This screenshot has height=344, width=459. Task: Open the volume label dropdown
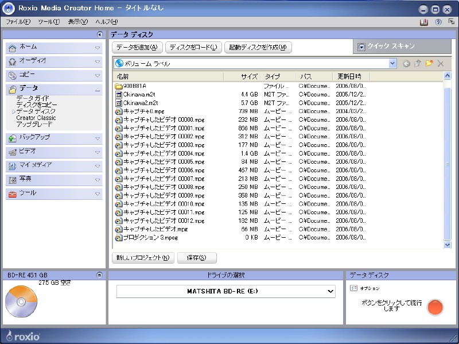pyautogui.click(x=392, y=64)
